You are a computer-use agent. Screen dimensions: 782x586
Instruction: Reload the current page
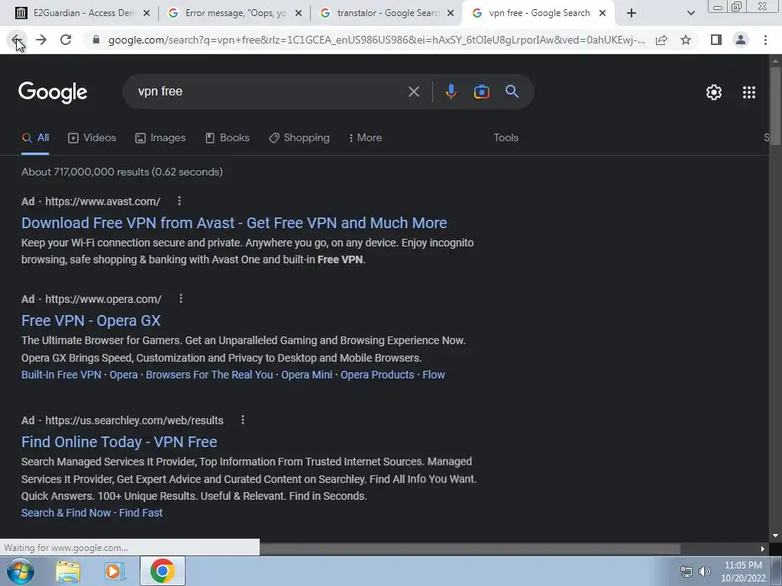coord(66,40)
